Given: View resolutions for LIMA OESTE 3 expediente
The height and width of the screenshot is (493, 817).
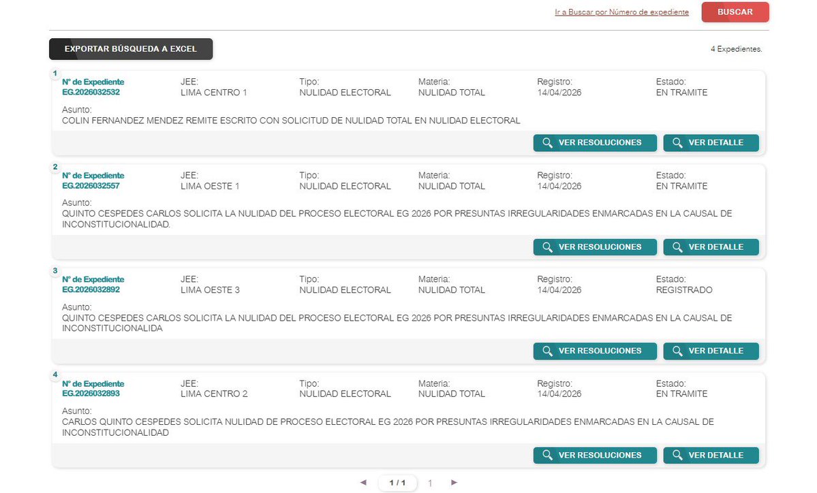Looking at the screenshot, I should [x=594, y=351].
